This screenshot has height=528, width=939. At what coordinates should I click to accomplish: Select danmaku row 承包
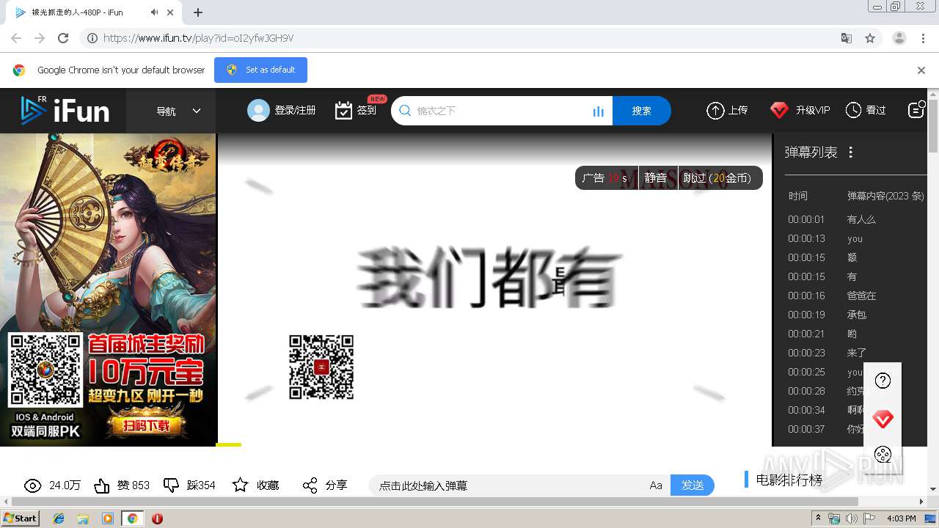tap(855, 315)
